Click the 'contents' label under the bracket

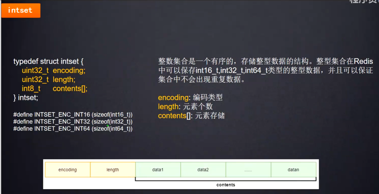tap(226, 185)
